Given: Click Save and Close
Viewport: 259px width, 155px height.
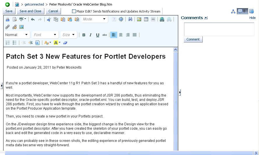Looking at the screenshot, I should point(30,11).
